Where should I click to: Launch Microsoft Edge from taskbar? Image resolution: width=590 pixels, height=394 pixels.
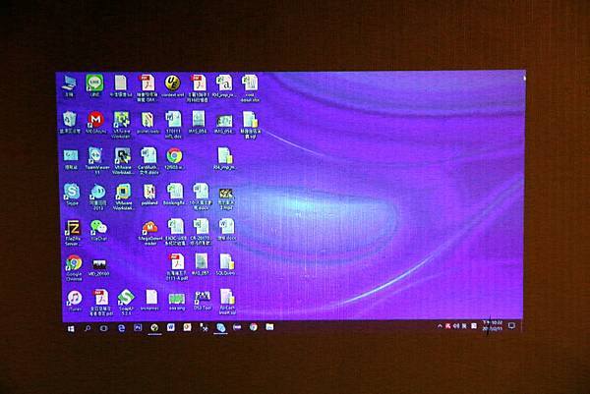coord(121,328)
